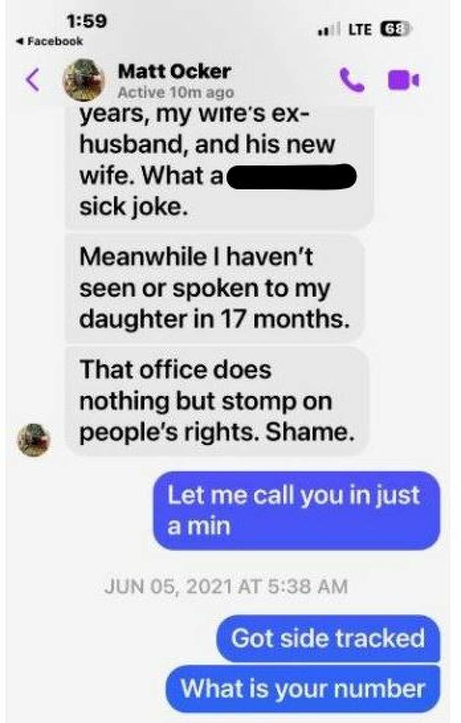This screenshot has height=723, width=461.
Task: Select the 'Got side tracked' message bubble
Action: pos(328,639)
